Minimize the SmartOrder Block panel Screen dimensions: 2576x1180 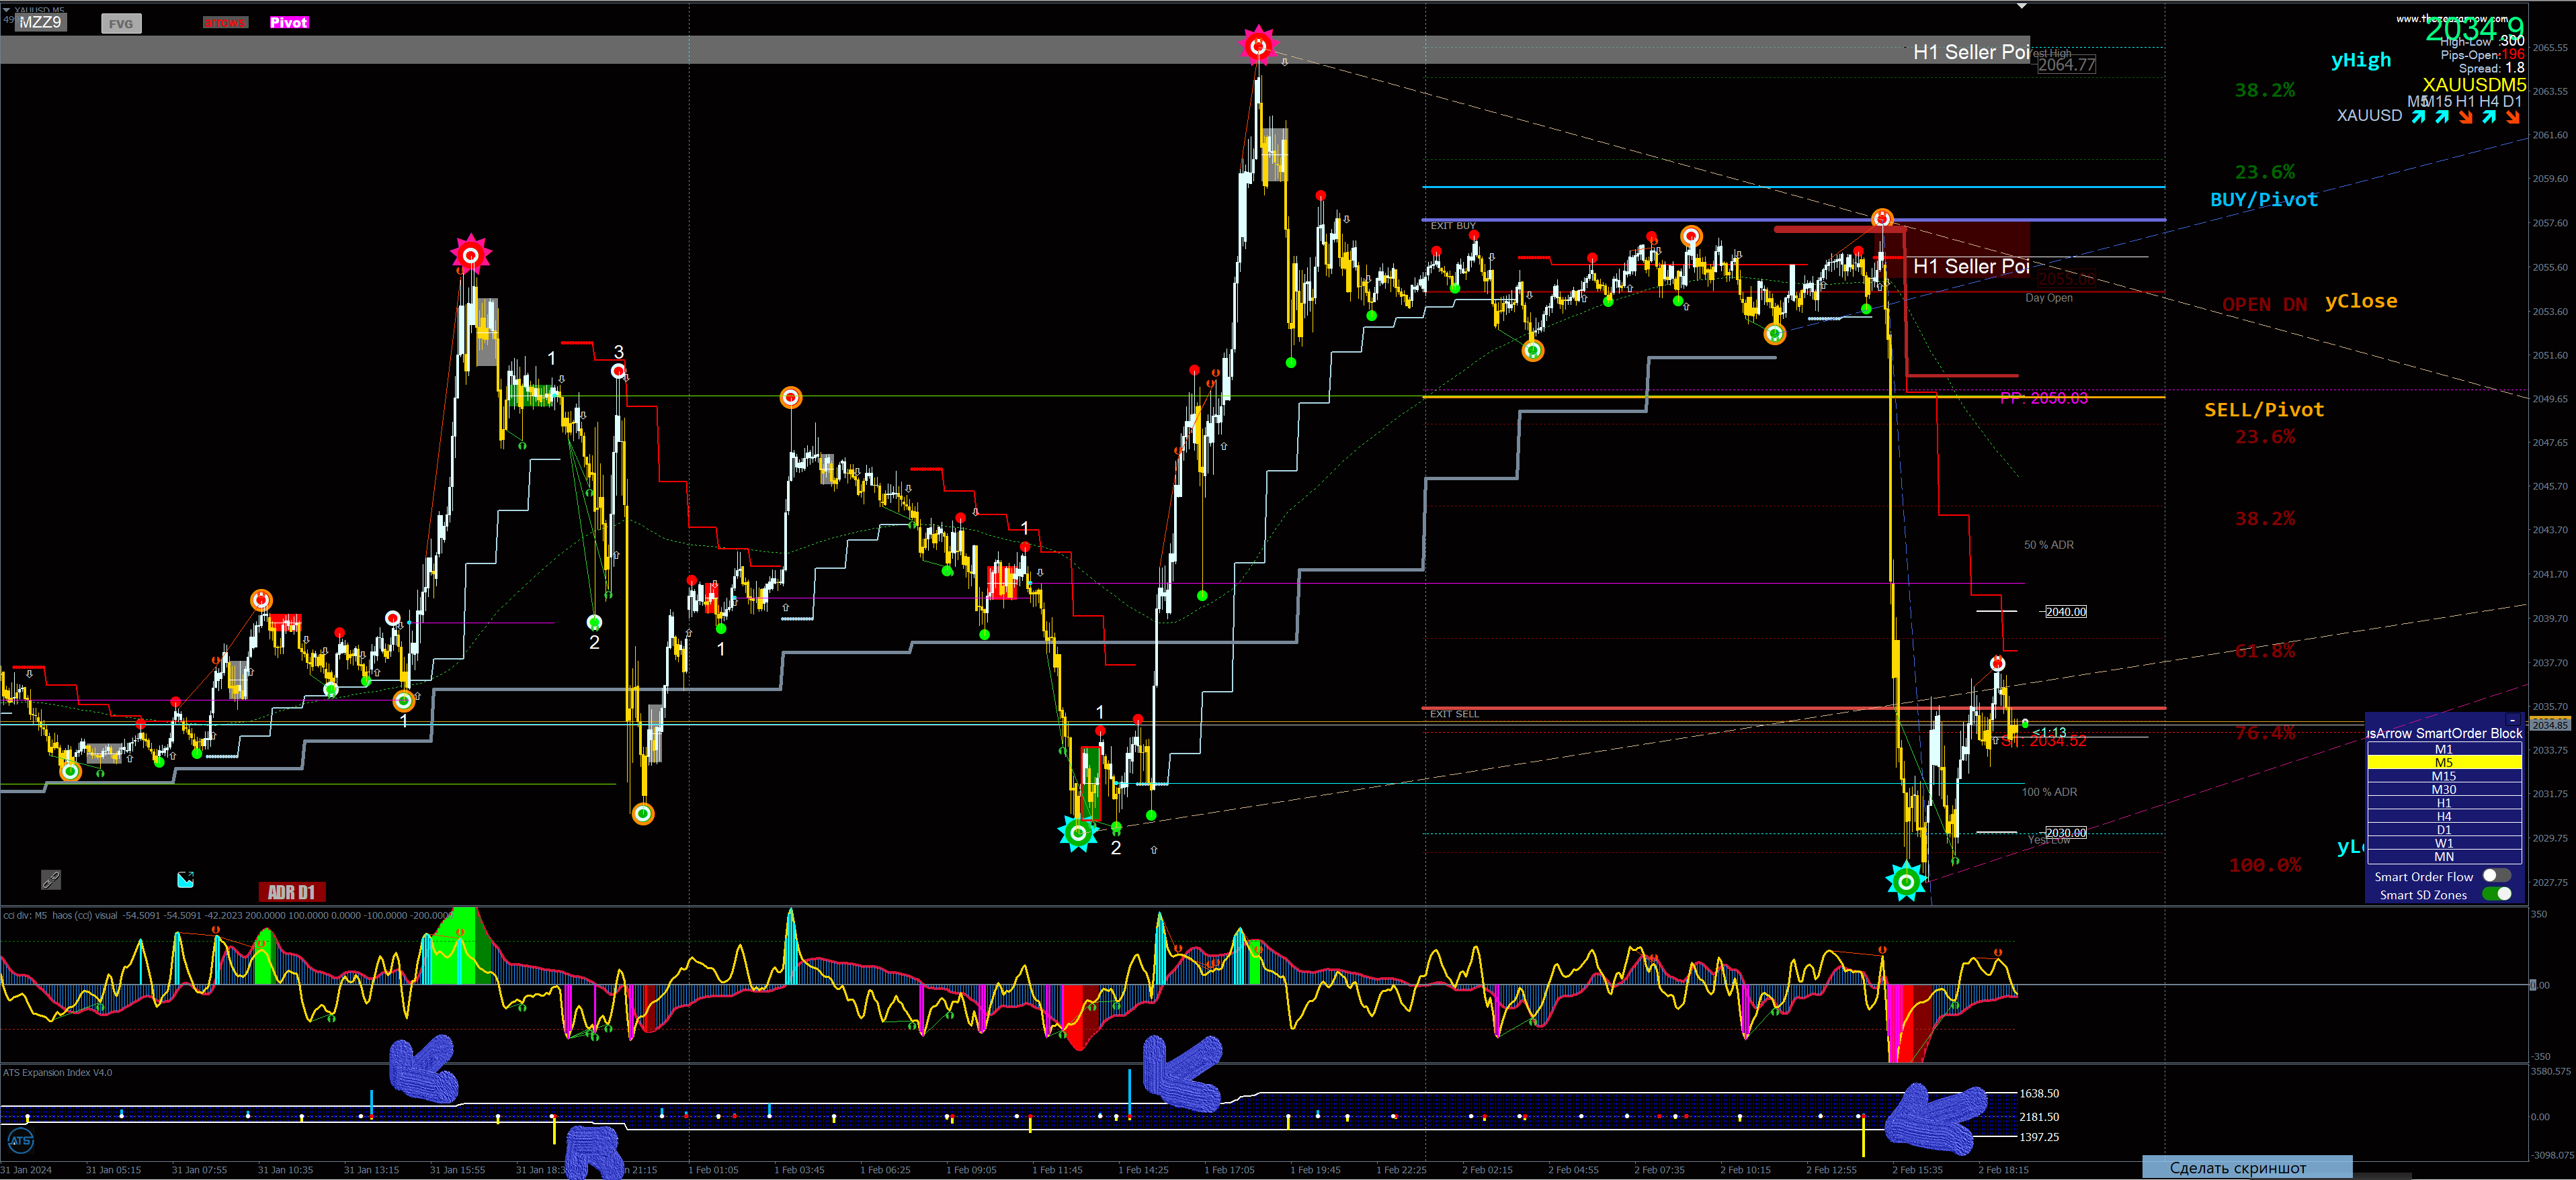pos(2512,721)
